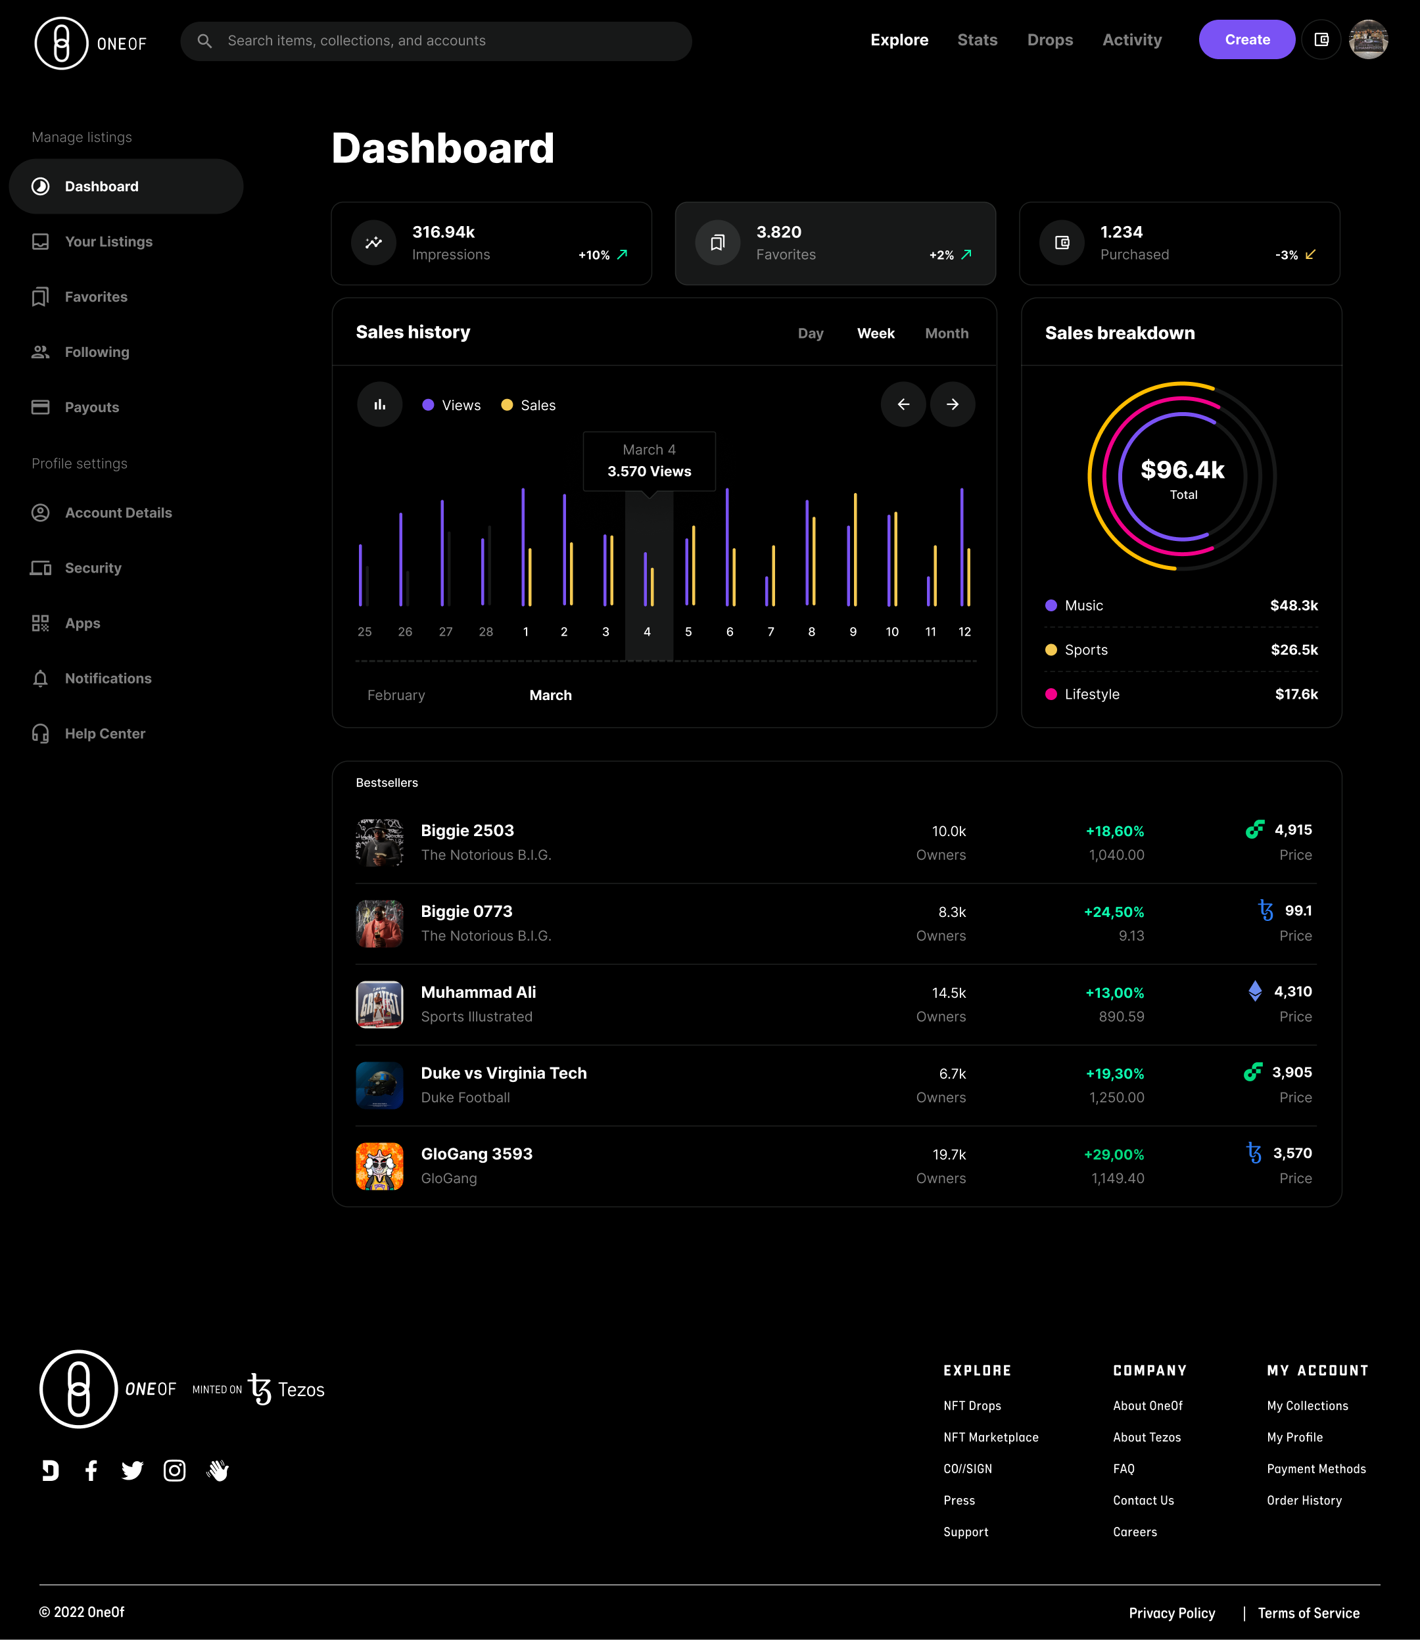Click the Muhammad Ali item title
Image resolution: width=1420 pixels, height=1640 pixels.
click(479, 992)
